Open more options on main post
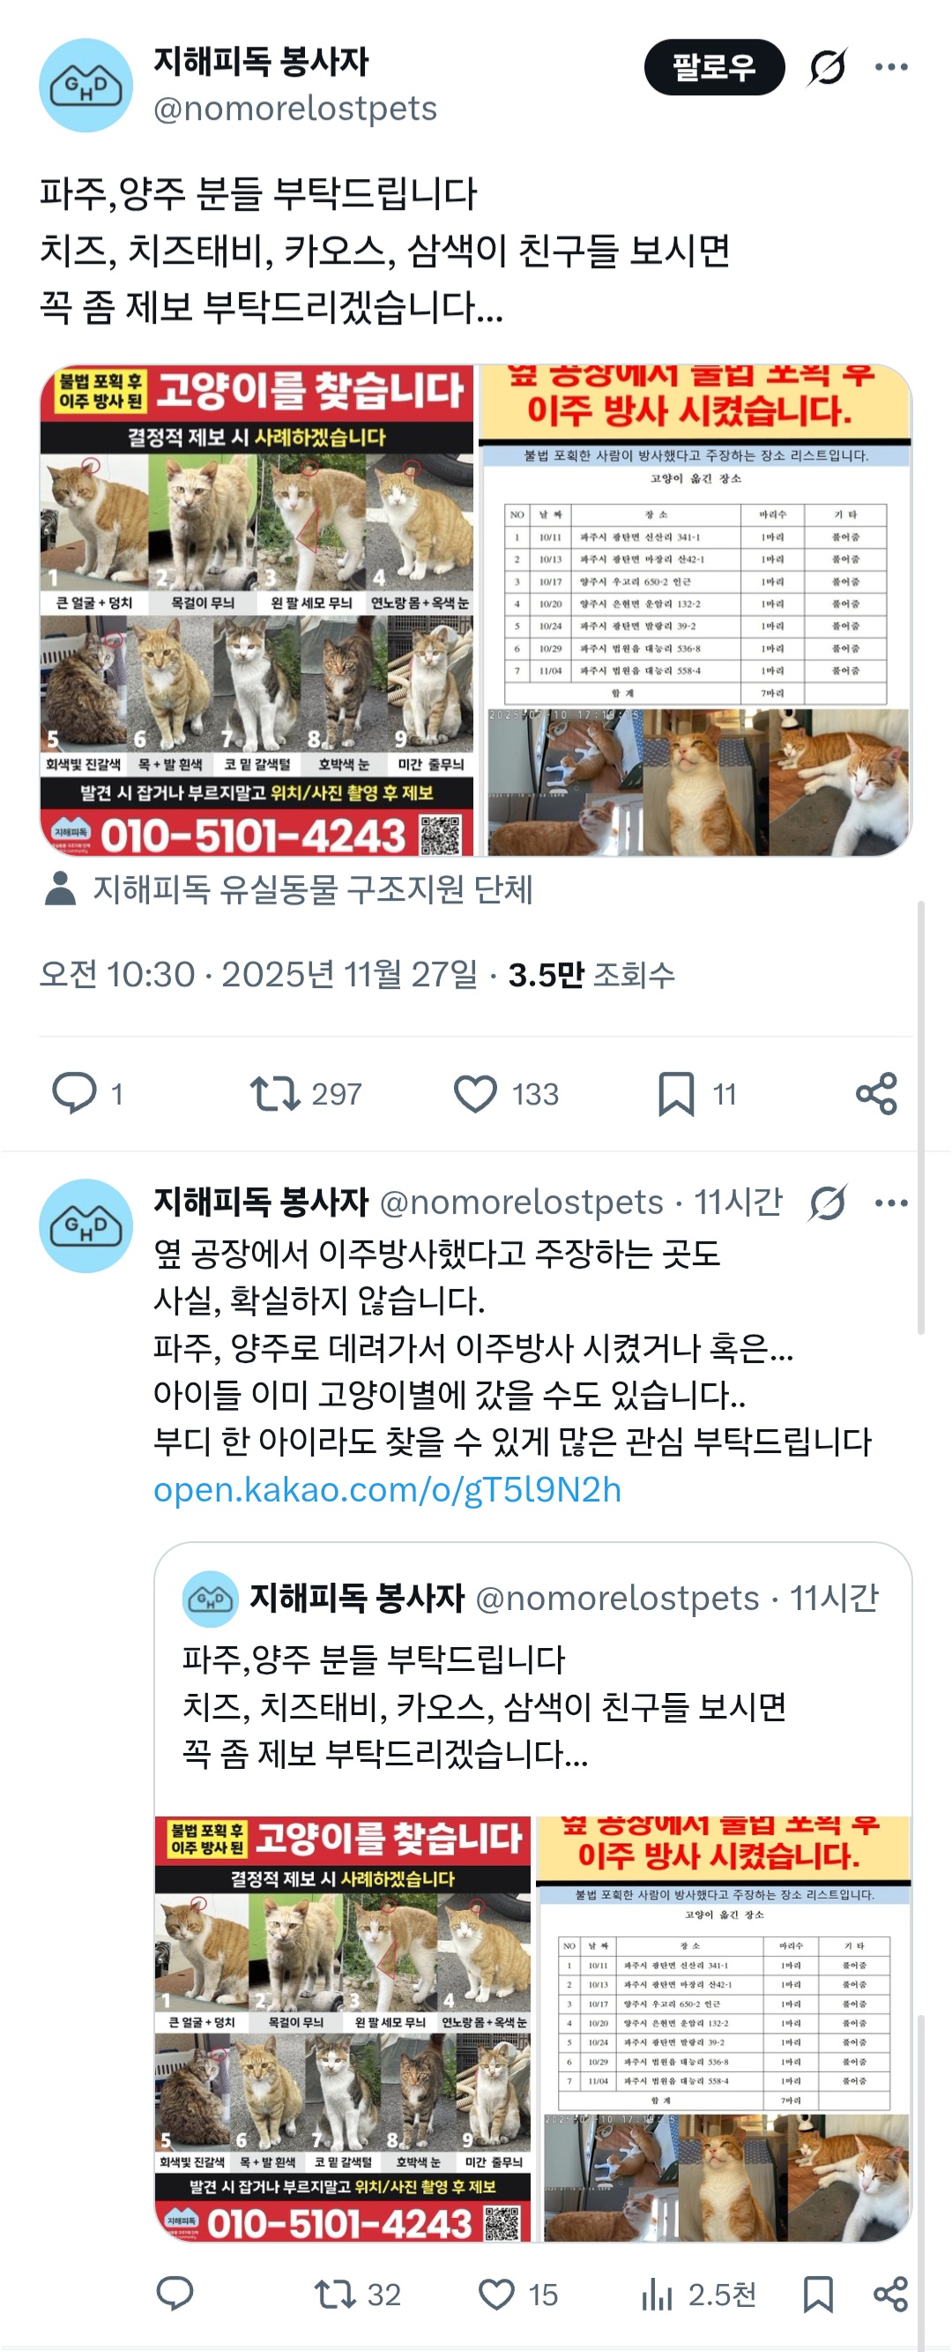This screenshot has width=952, height=2352. pyautogui.click(x=891, y=67)
